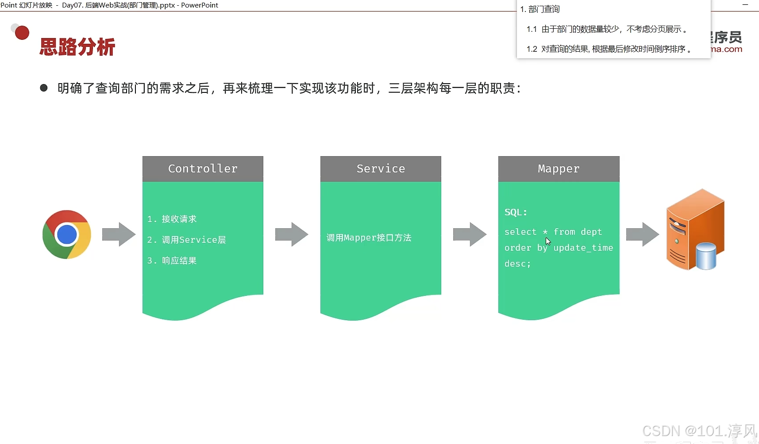Click the text '调用Mapper接口方法'
Image resolution: width=759 pixels, height=444 pixels.
[369, 237]
